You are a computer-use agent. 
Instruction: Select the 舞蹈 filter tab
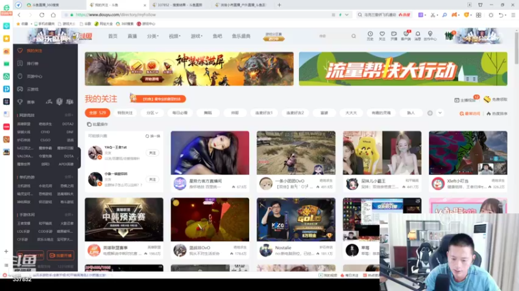click(x=208, y=113)
